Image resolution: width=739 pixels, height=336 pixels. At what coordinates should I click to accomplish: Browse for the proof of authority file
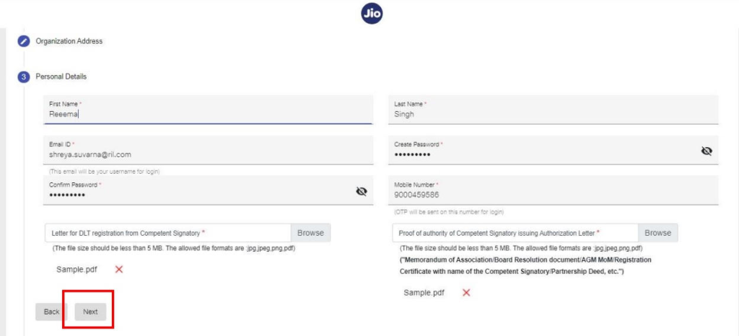[x=658, y=233]
